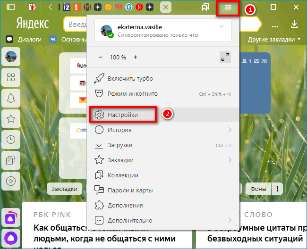The height and width of the screenshot is (249, 307).
Task: Click the bookmarks collections icon in title bar
Action: click(x=205, y=8)
